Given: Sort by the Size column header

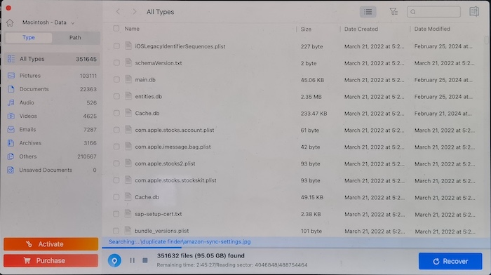Looking at the screenshot, I should click(x=306, y=29).
